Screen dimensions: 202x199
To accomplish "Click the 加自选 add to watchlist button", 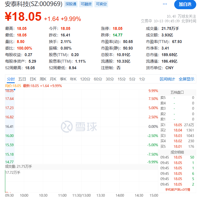I will coord(185,4).
